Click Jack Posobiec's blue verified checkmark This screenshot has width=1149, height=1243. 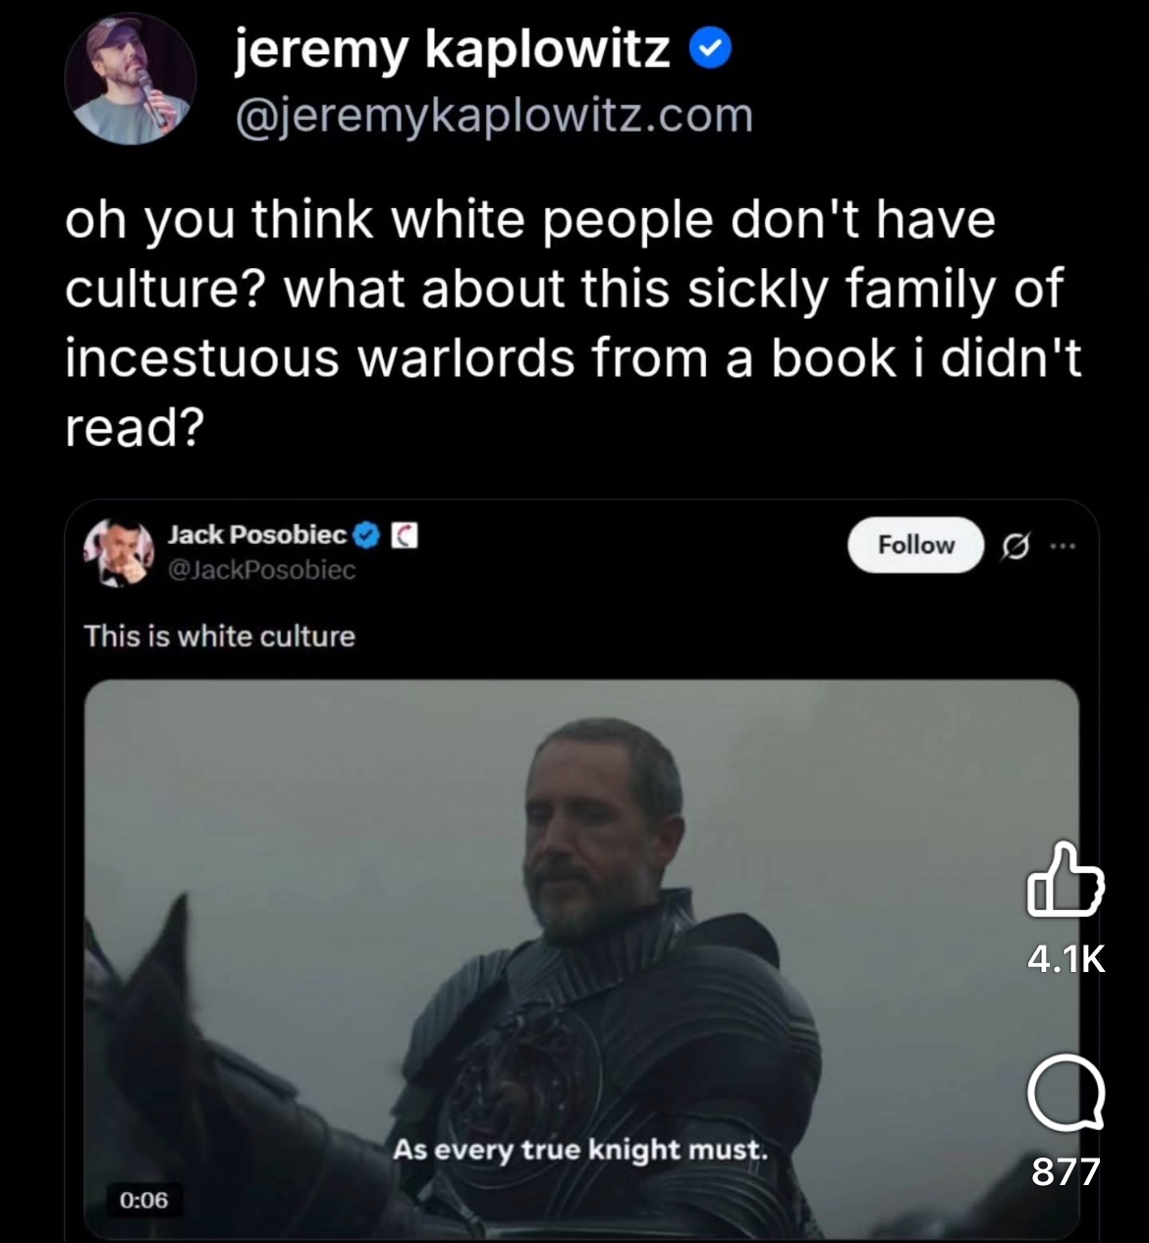pos(366,535)
